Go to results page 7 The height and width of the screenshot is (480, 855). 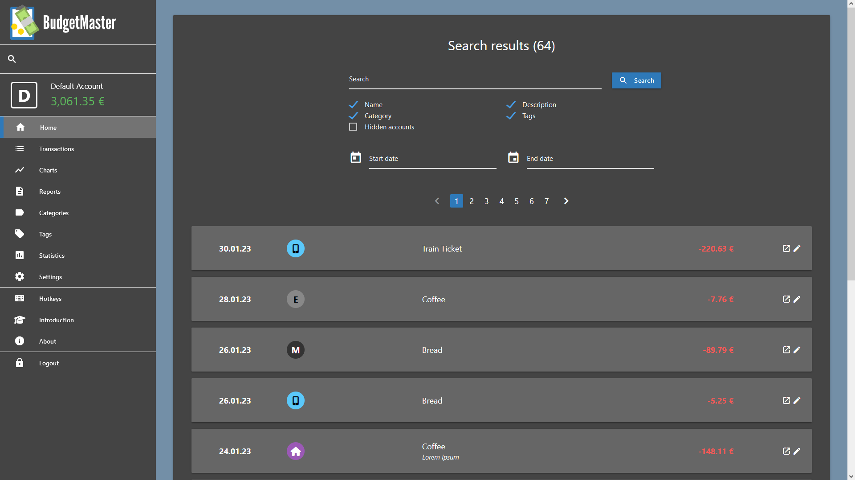pos(546,201)
